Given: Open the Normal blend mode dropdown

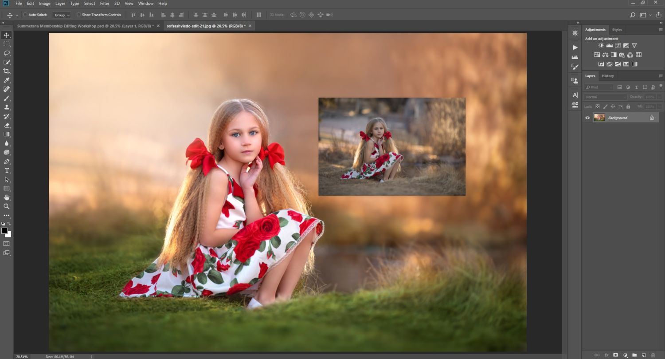Looking at the screenshot, I should coord(605,97).
